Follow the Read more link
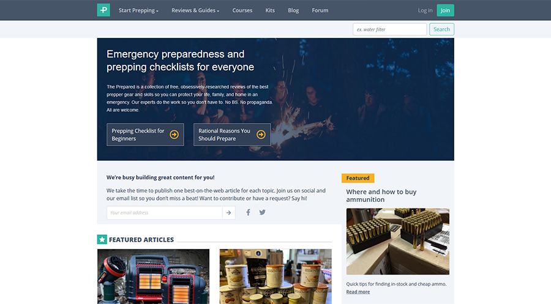Viewport: 551px width, 304px height. (358, 292)
